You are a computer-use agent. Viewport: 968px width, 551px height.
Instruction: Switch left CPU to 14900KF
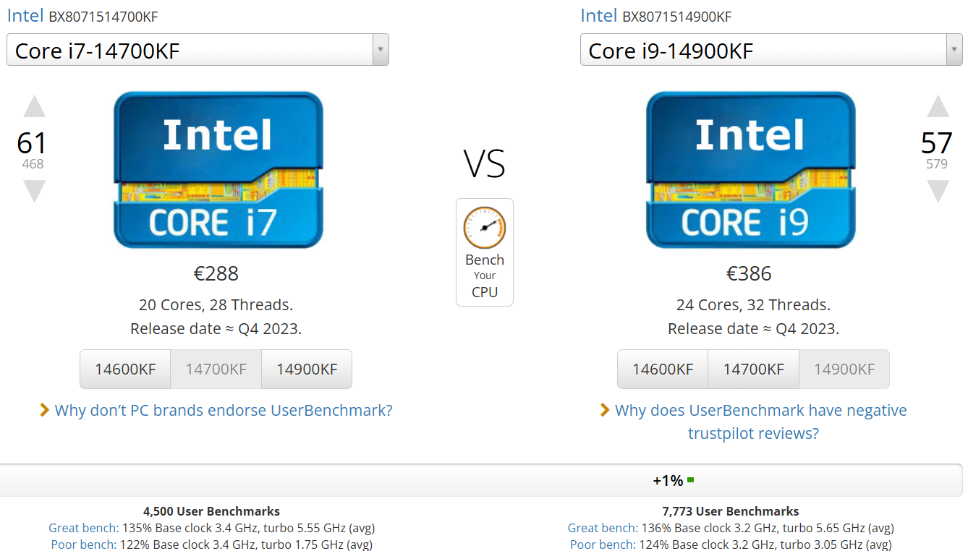click(307, 370)
